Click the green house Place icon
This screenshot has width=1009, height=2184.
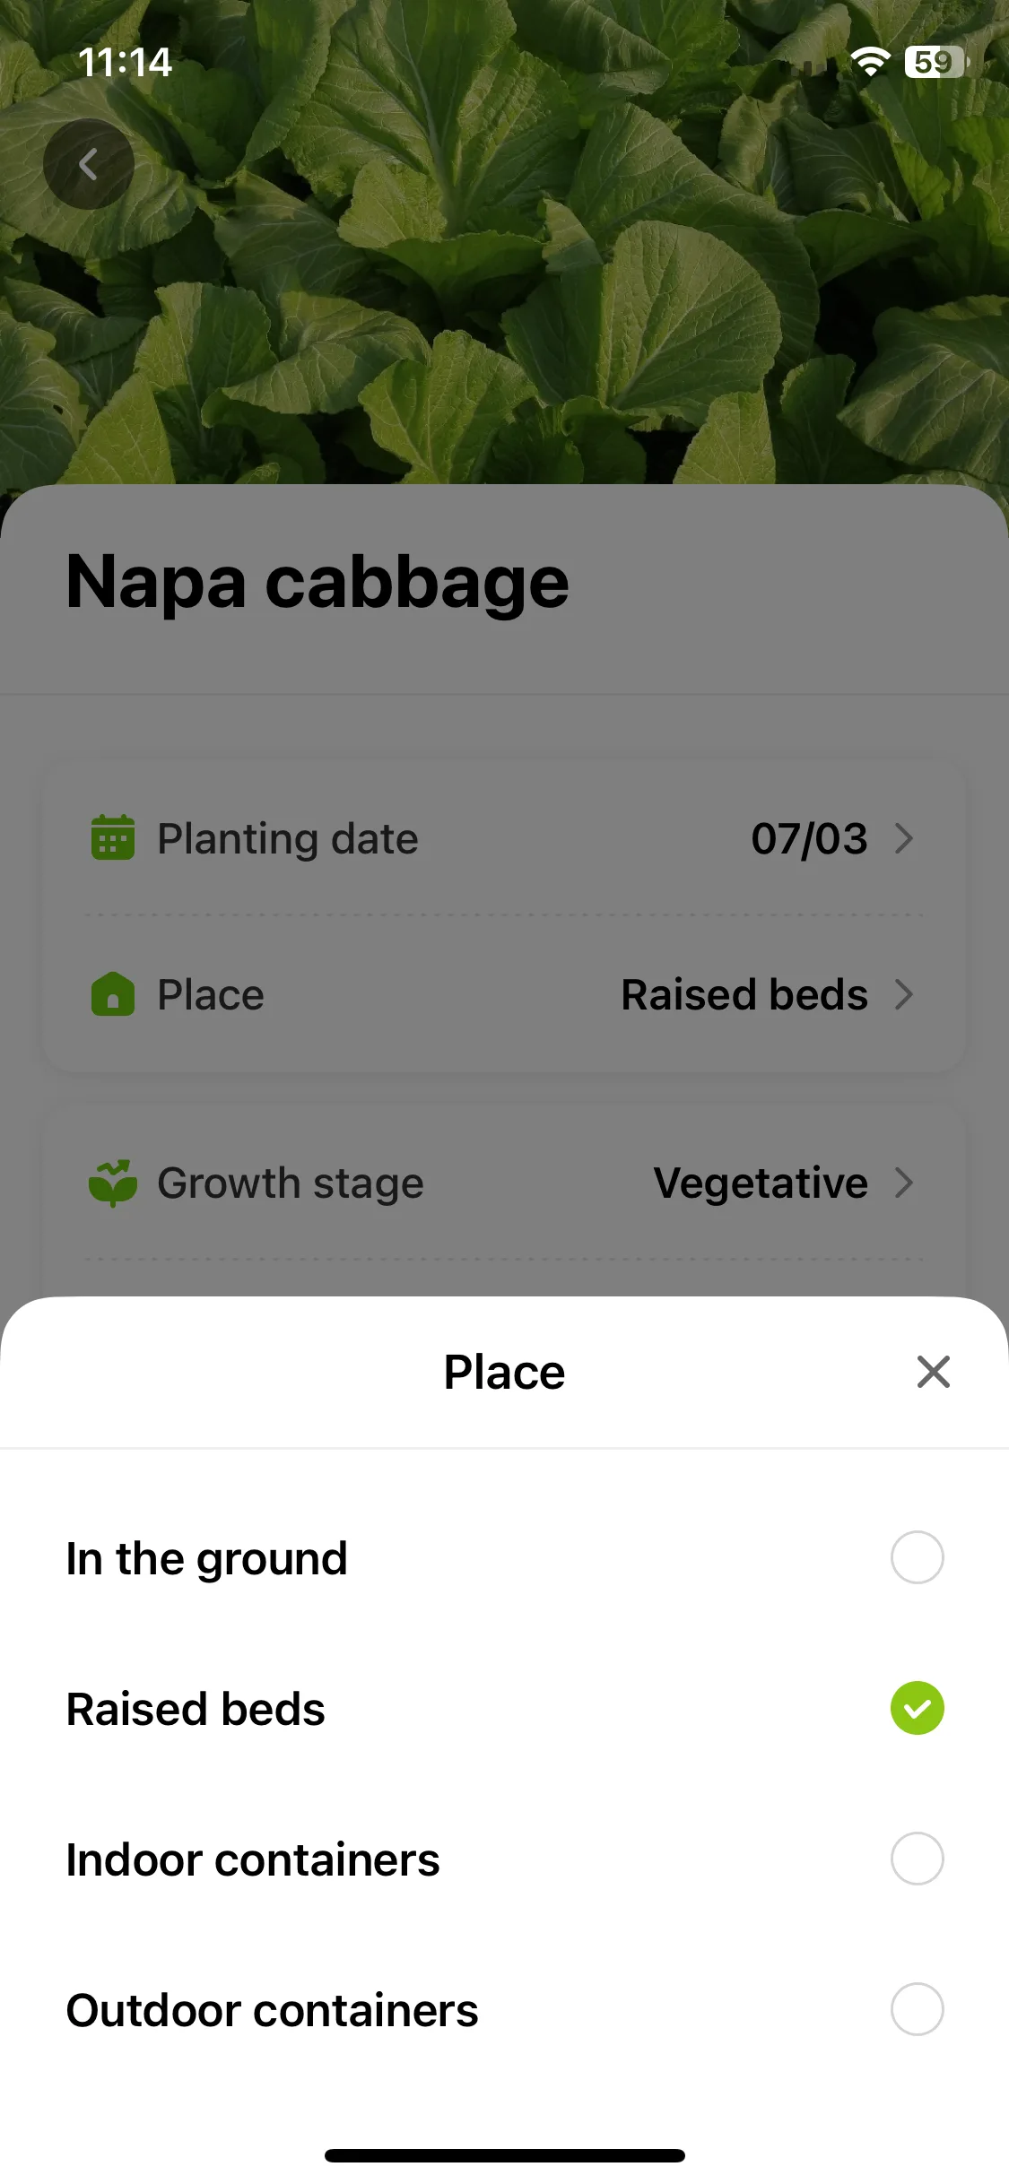coord(113,994)
